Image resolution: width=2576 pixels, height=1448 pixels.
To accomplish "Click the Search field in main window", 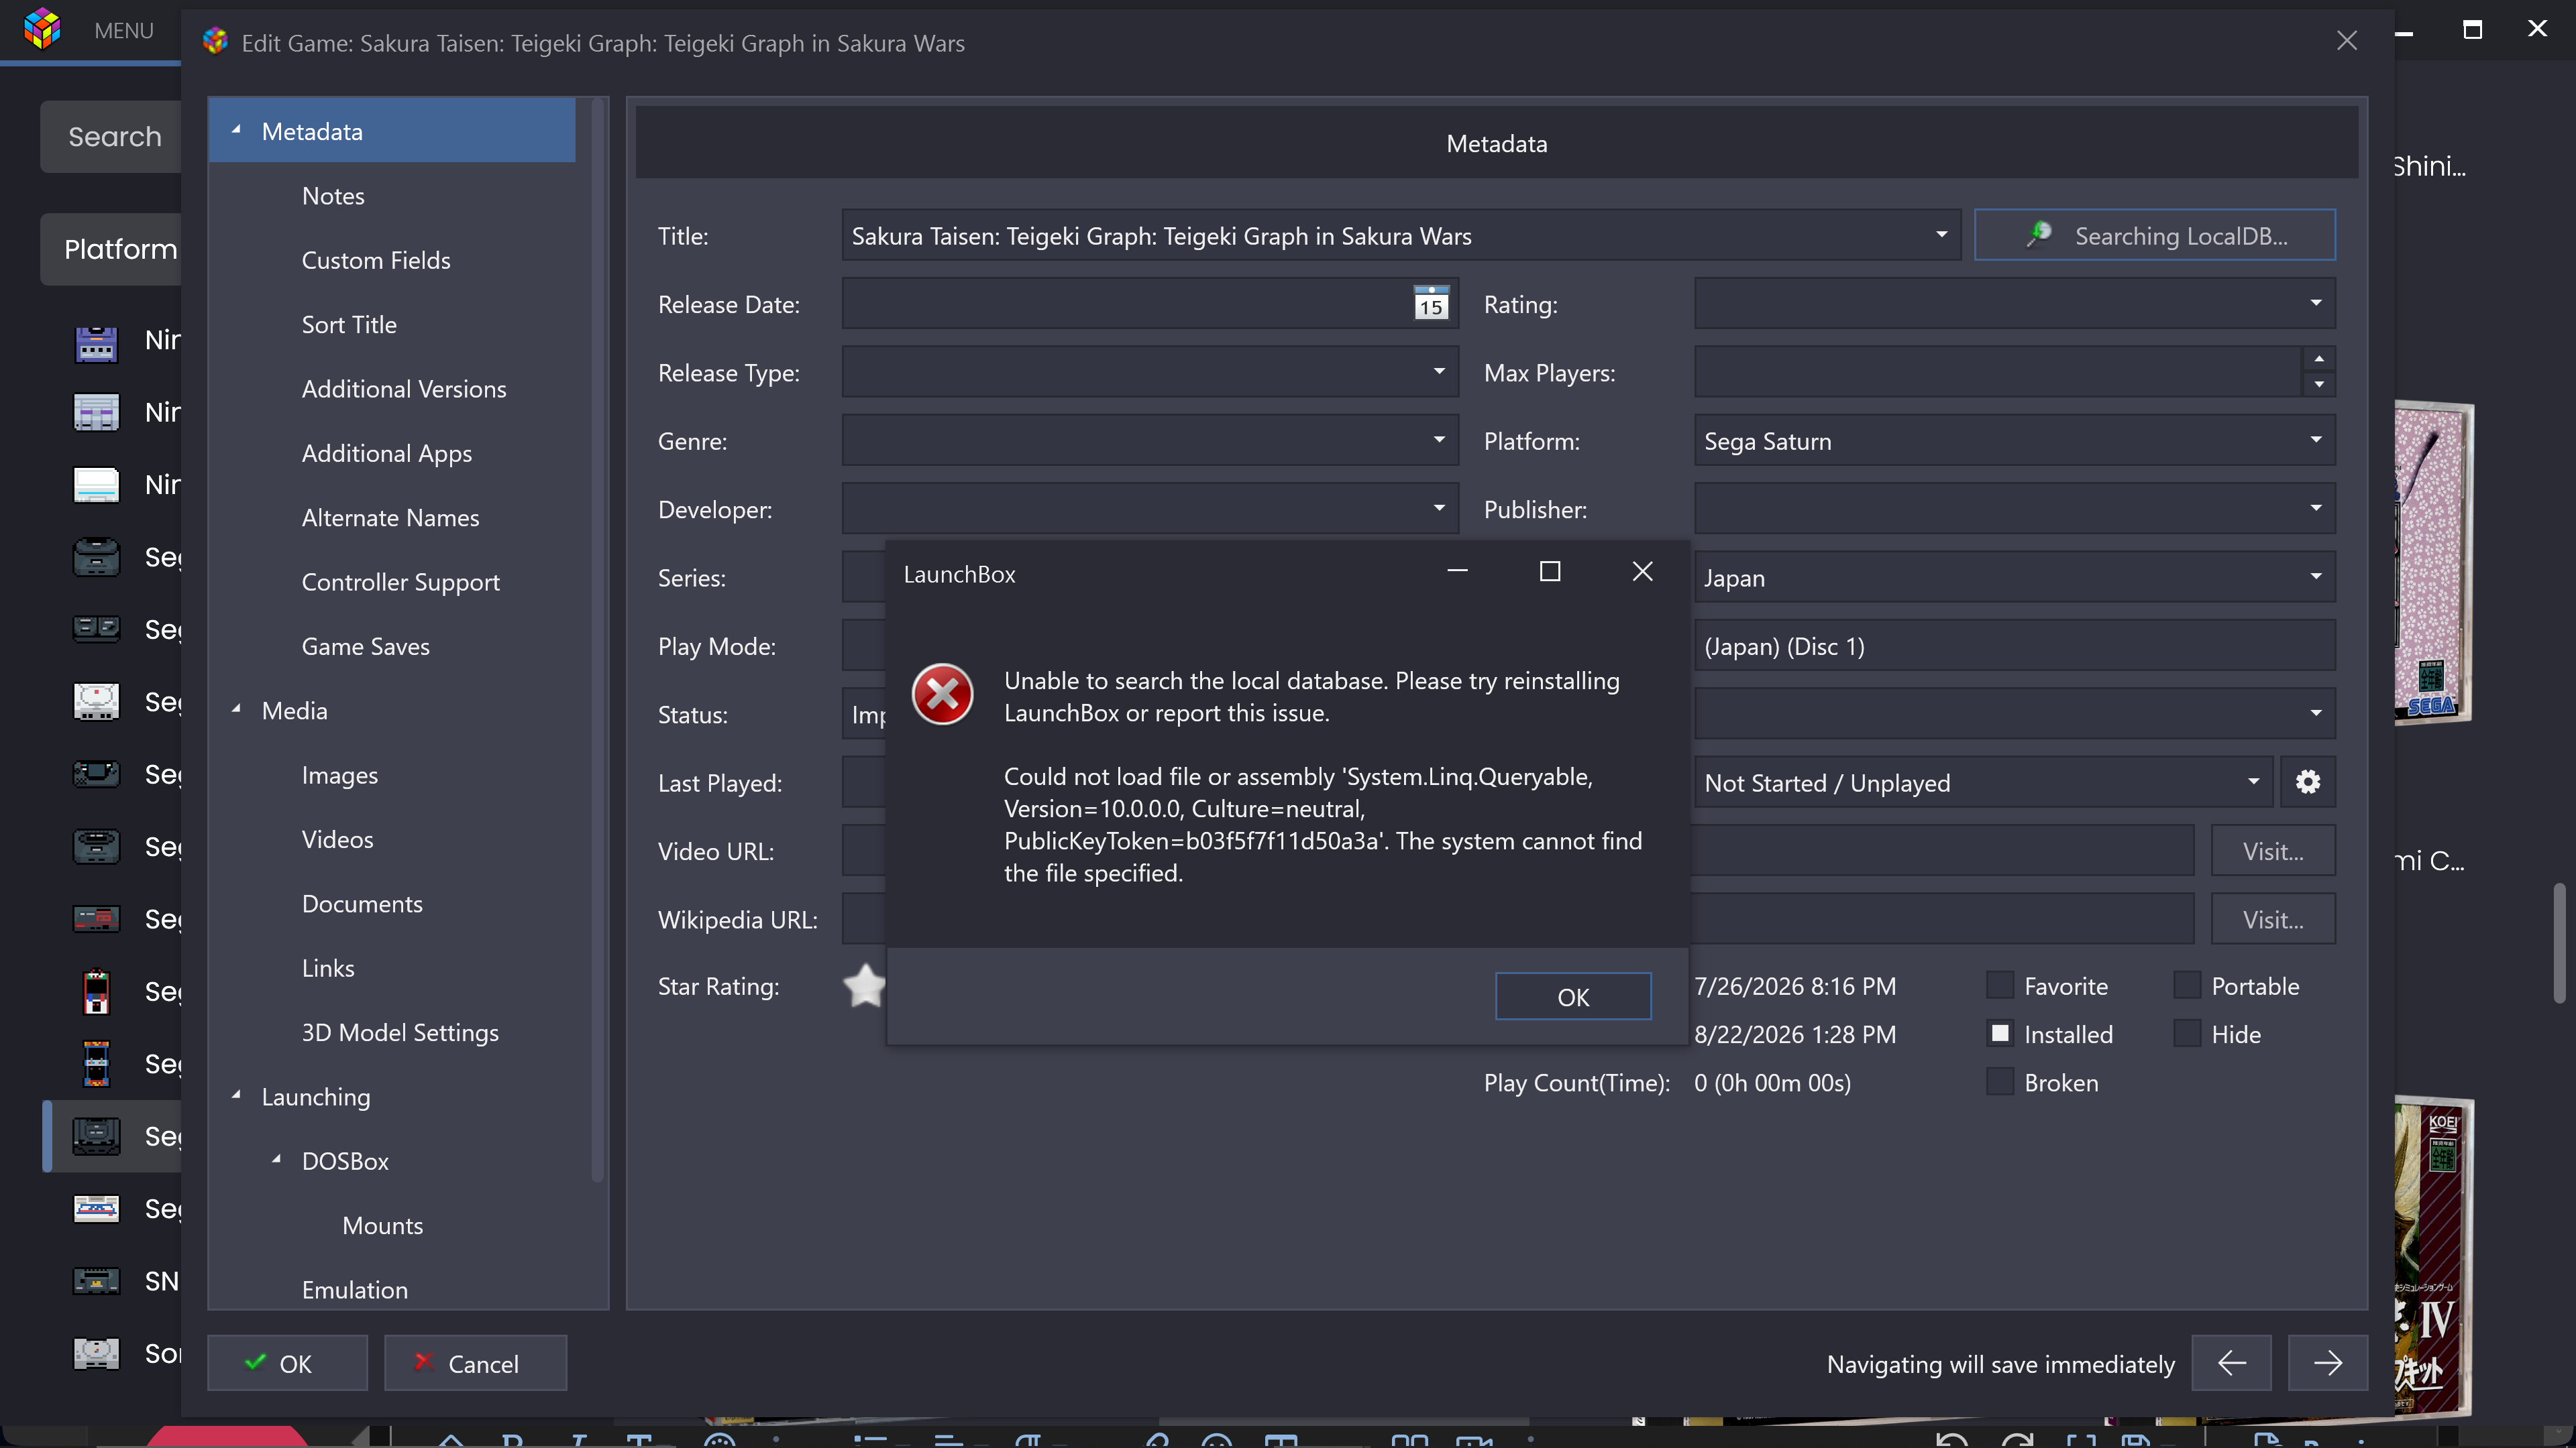I will point(112,136).
